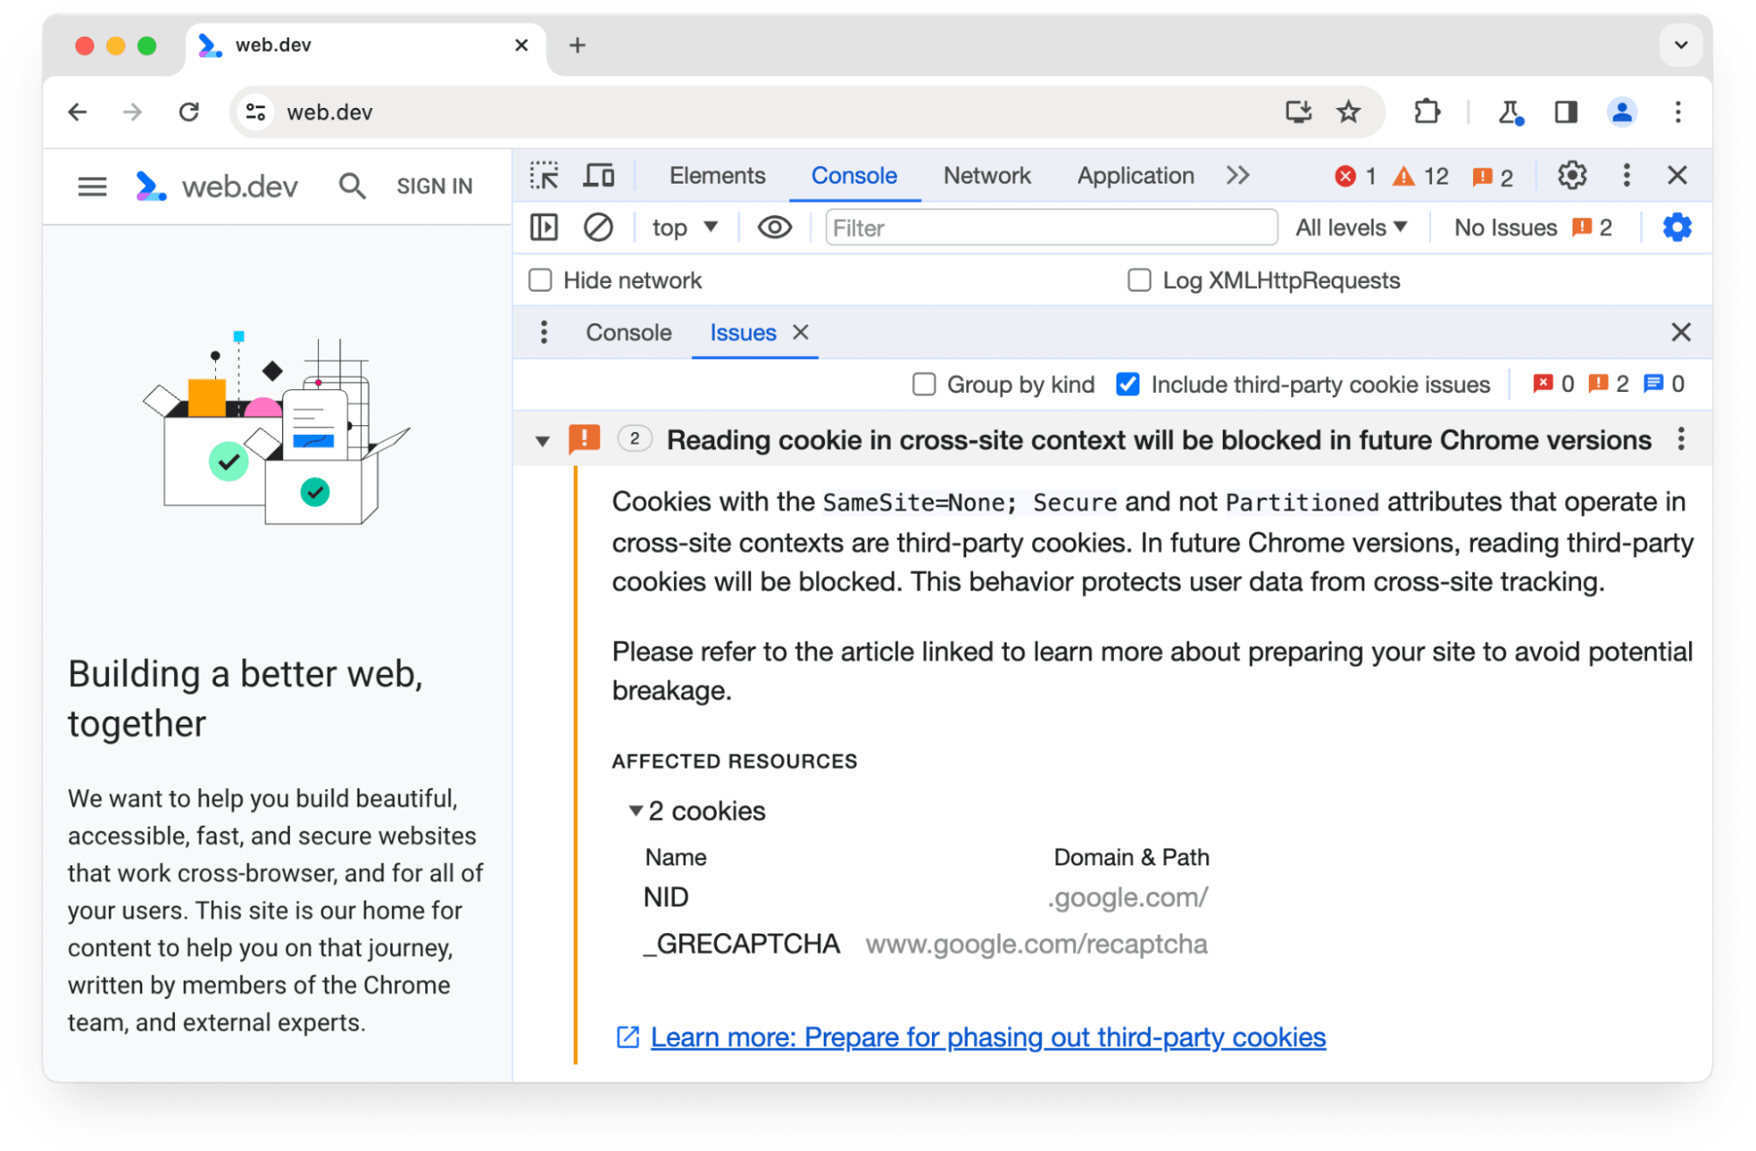Click the inspect element icon
Viewport: 1756px width, 1151px height.
coord(545,175)
